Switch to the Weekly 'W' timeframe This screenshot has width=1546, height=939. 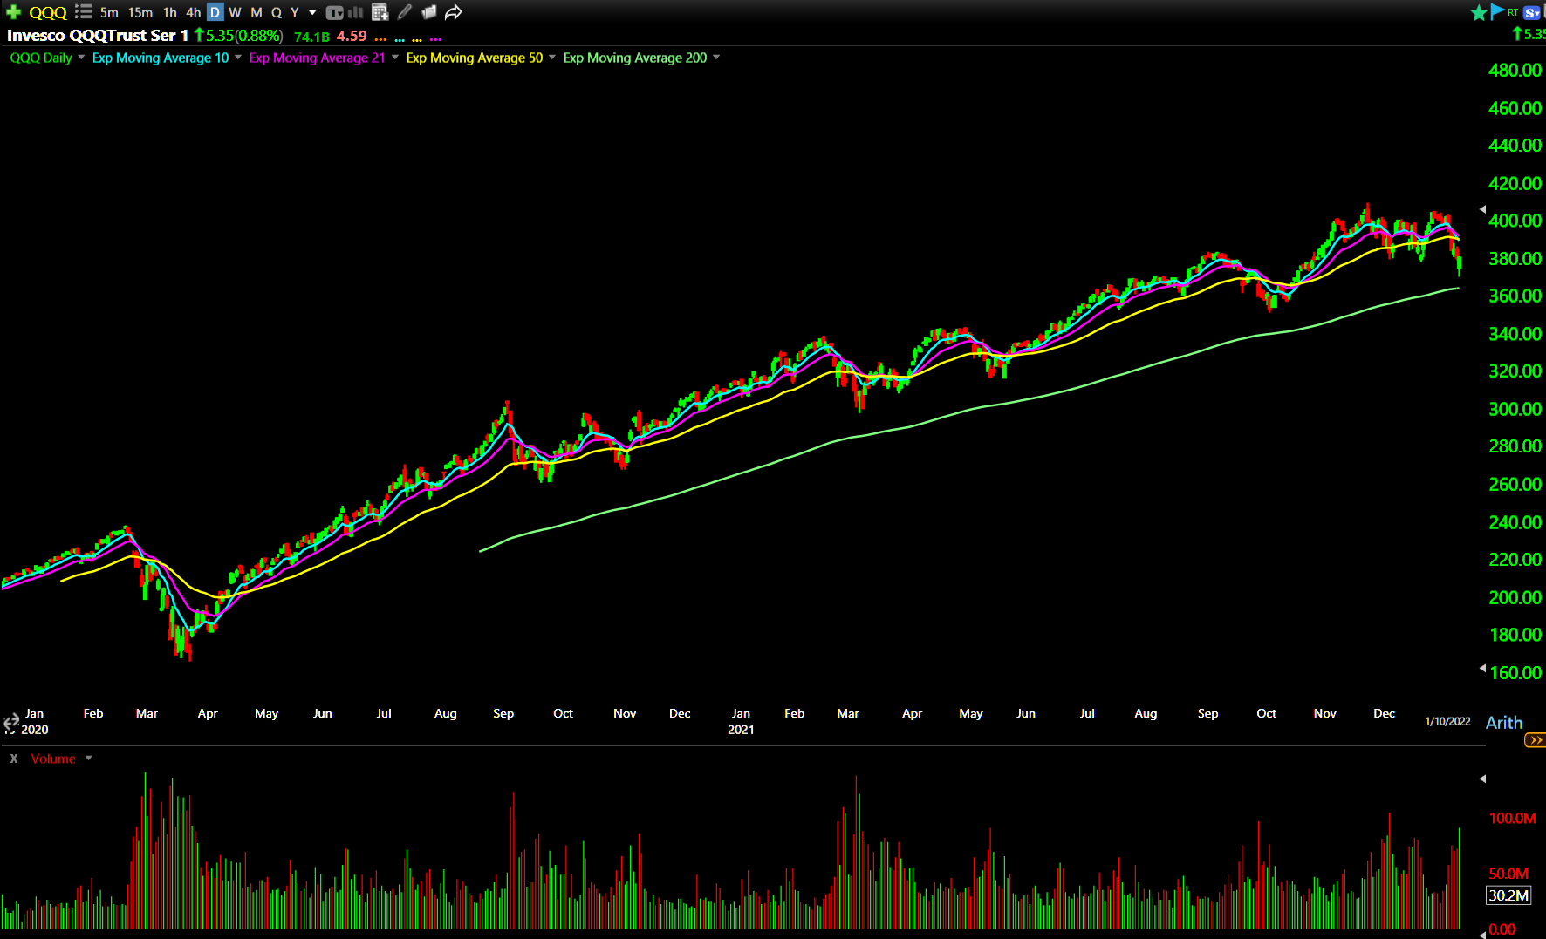point(235,12)
